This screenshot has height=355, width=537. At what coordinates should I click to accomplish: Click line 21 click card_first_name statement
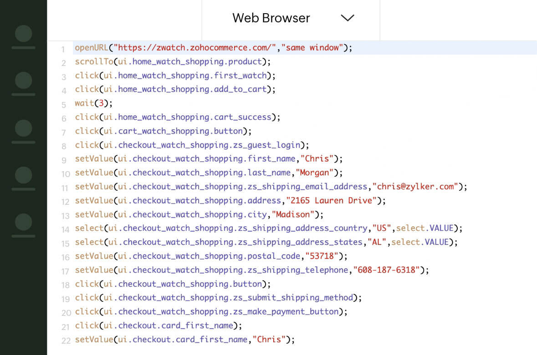(158, 325)
